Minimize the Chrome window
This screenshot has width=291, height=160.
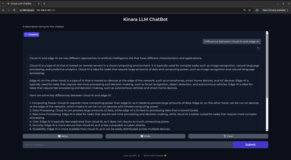click(x=278, y=3)
